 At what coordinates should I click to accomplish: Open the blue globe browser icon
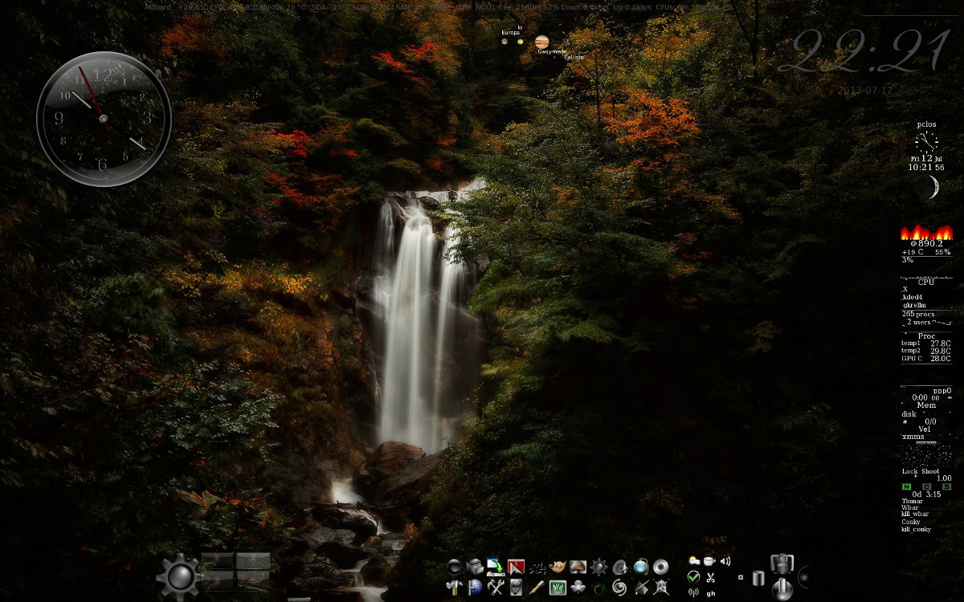point(640,567)
